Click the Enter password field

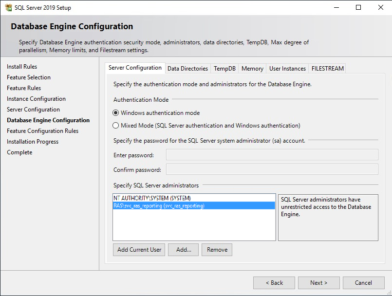point(272,155)
